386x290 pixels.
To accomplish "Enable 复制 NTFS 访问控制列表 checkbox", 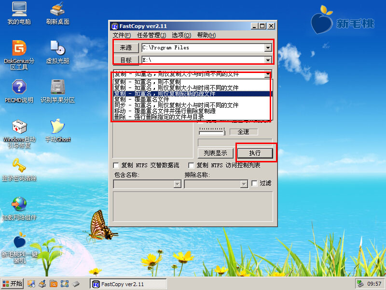I will tap(191, 165).
